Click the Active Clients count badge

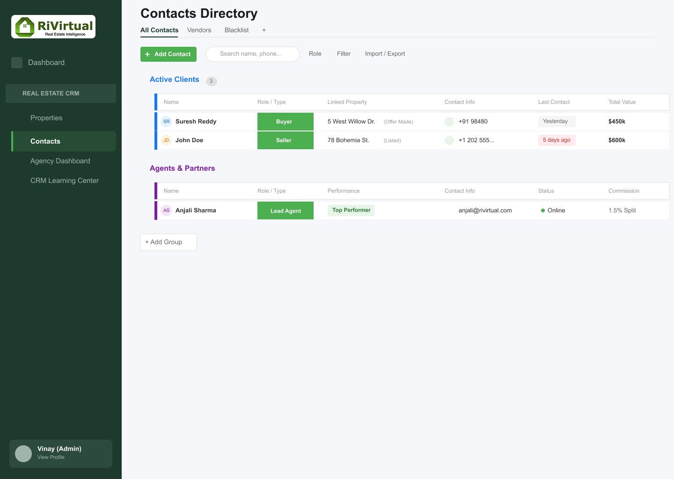[x=212, y=81]
